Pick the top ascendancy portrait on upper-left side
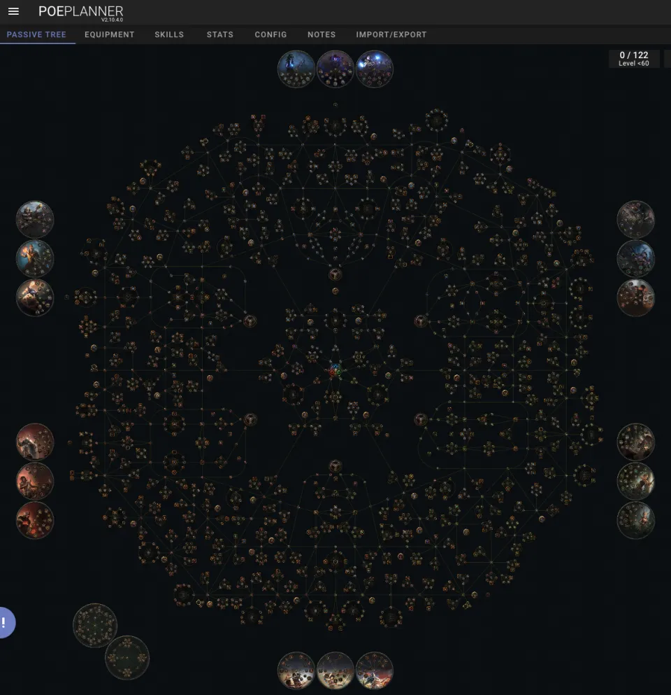This screenshot has width=671, height=695. pos(35,220)
